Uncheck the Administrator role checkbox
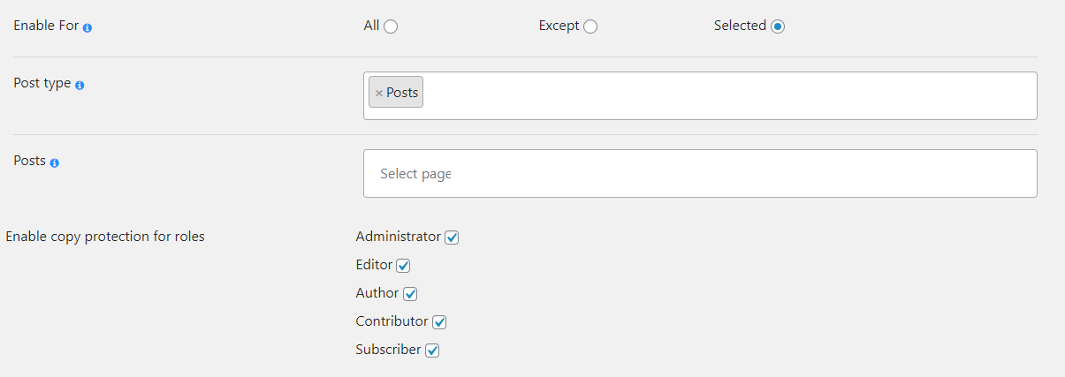 452,238
